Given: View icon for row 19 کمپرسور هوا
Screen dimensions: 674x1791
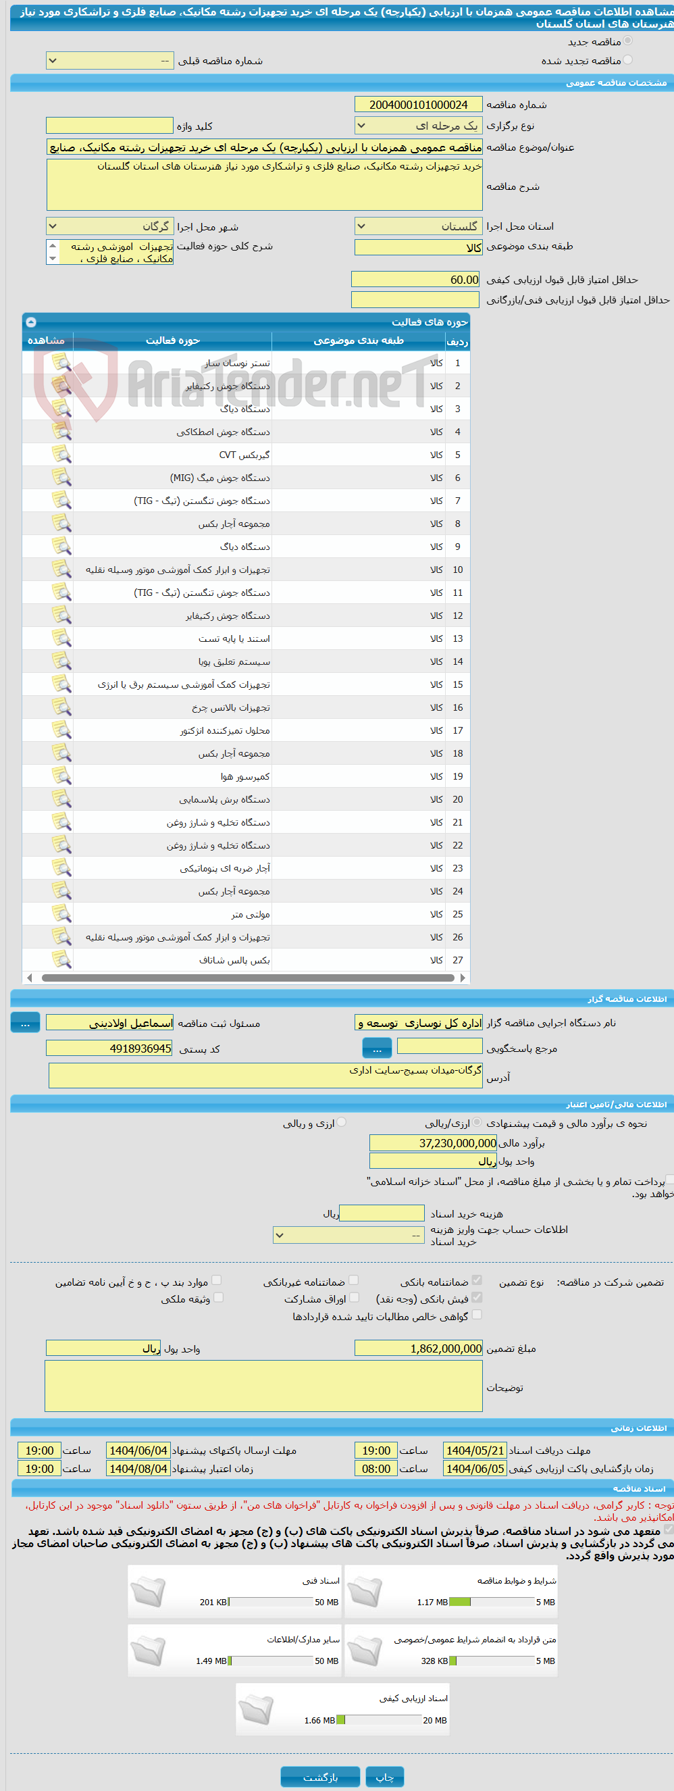Looking at the screenshot, I should coord(61,775).
